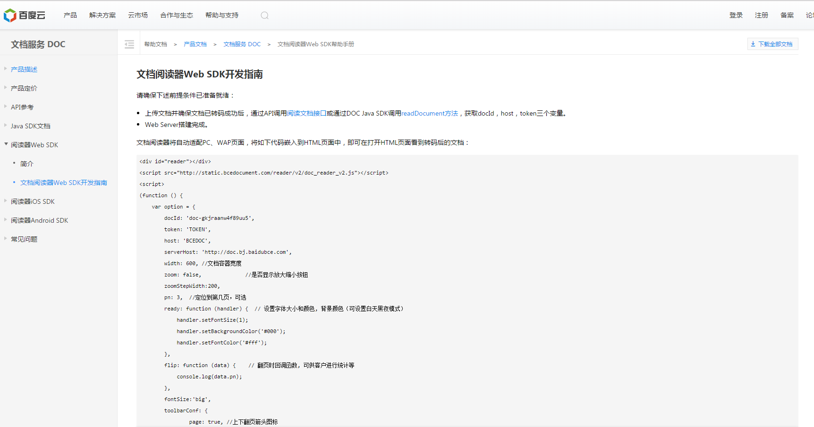Select 阅读器iOS SDK in sidebar
The image size is (814, 427).
[33, 201]
